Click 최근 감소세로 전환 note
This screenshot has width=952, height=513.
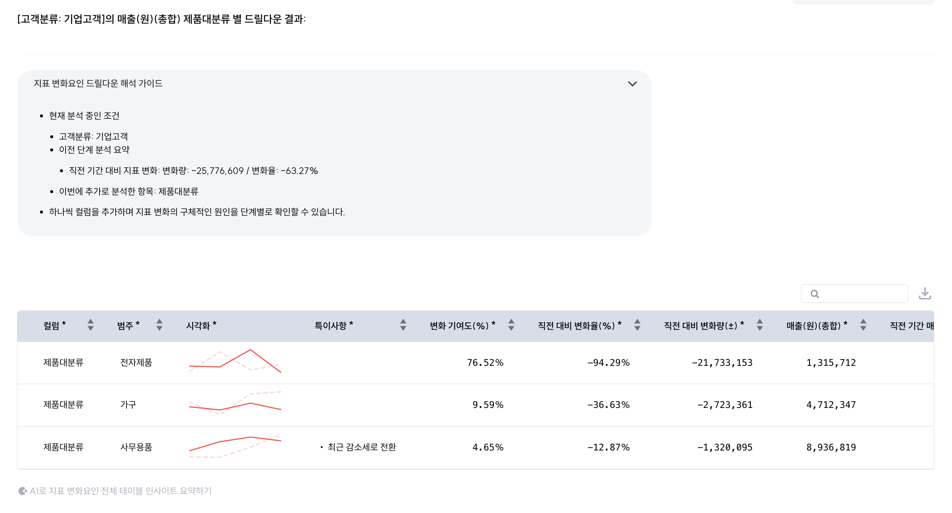(x=362, y=447)
